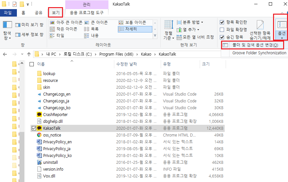Select PrivacyPolicy_en document icon
The image size is (288, 182).
tap(39, 142)
